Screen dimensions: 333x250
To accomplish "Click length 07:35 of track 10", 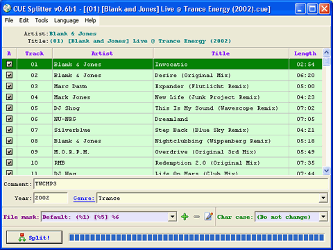I will (x=305, y=162).
